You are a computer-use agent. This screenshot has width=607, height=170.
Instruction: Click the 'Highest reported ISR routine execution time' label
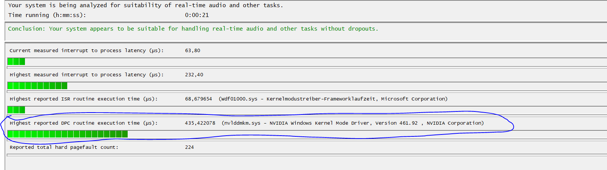tap(84, 99)
